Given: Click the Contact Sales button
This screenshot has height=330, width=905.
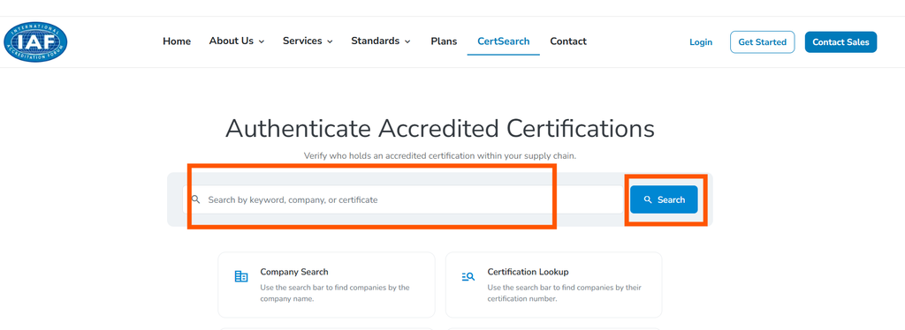Looking at the screenshot, I should [841, 42].
